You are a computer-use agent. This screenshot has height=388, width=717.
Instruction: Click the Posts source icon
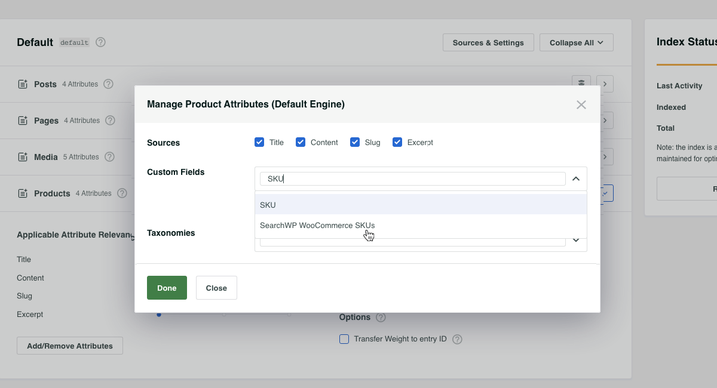click(23, 84)
